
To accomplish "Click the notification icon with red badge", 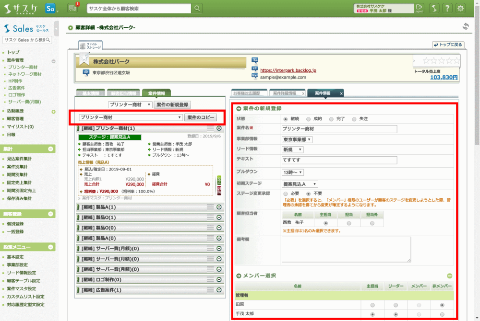I will pos(72,8).
